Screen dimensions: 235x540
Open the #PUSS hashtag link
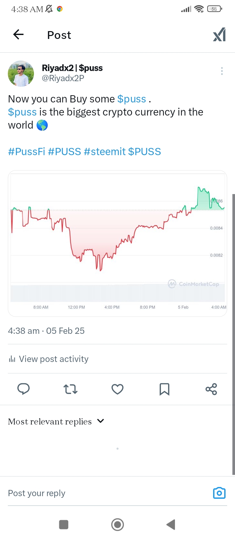[x=64, y=152]
